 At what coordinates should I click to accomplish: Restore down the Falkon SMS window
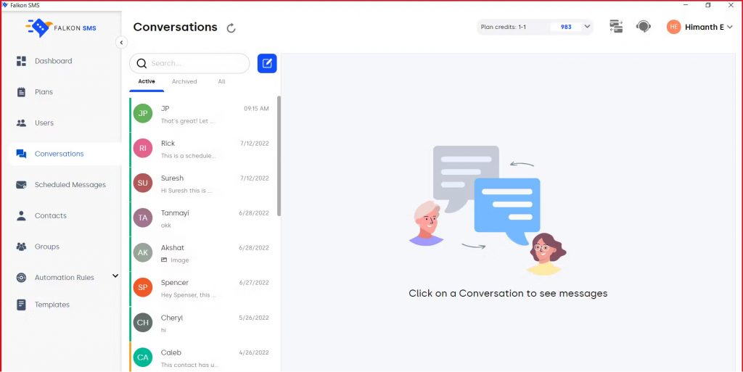click(708, 5)
